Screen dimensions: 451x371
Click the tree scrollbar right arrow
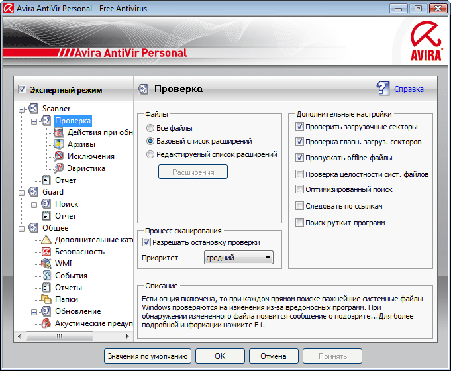pos(127,336)
